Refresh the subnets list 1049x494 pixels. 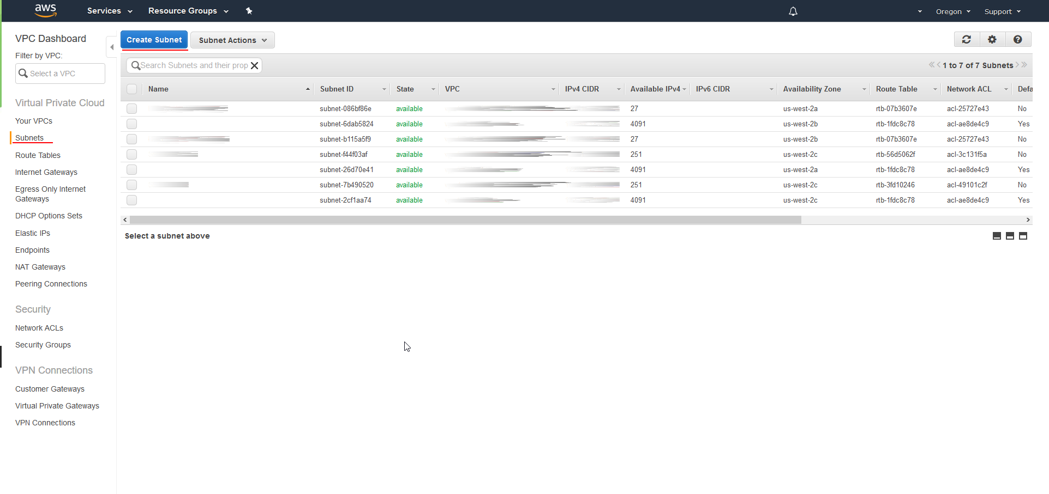(966, 40)
